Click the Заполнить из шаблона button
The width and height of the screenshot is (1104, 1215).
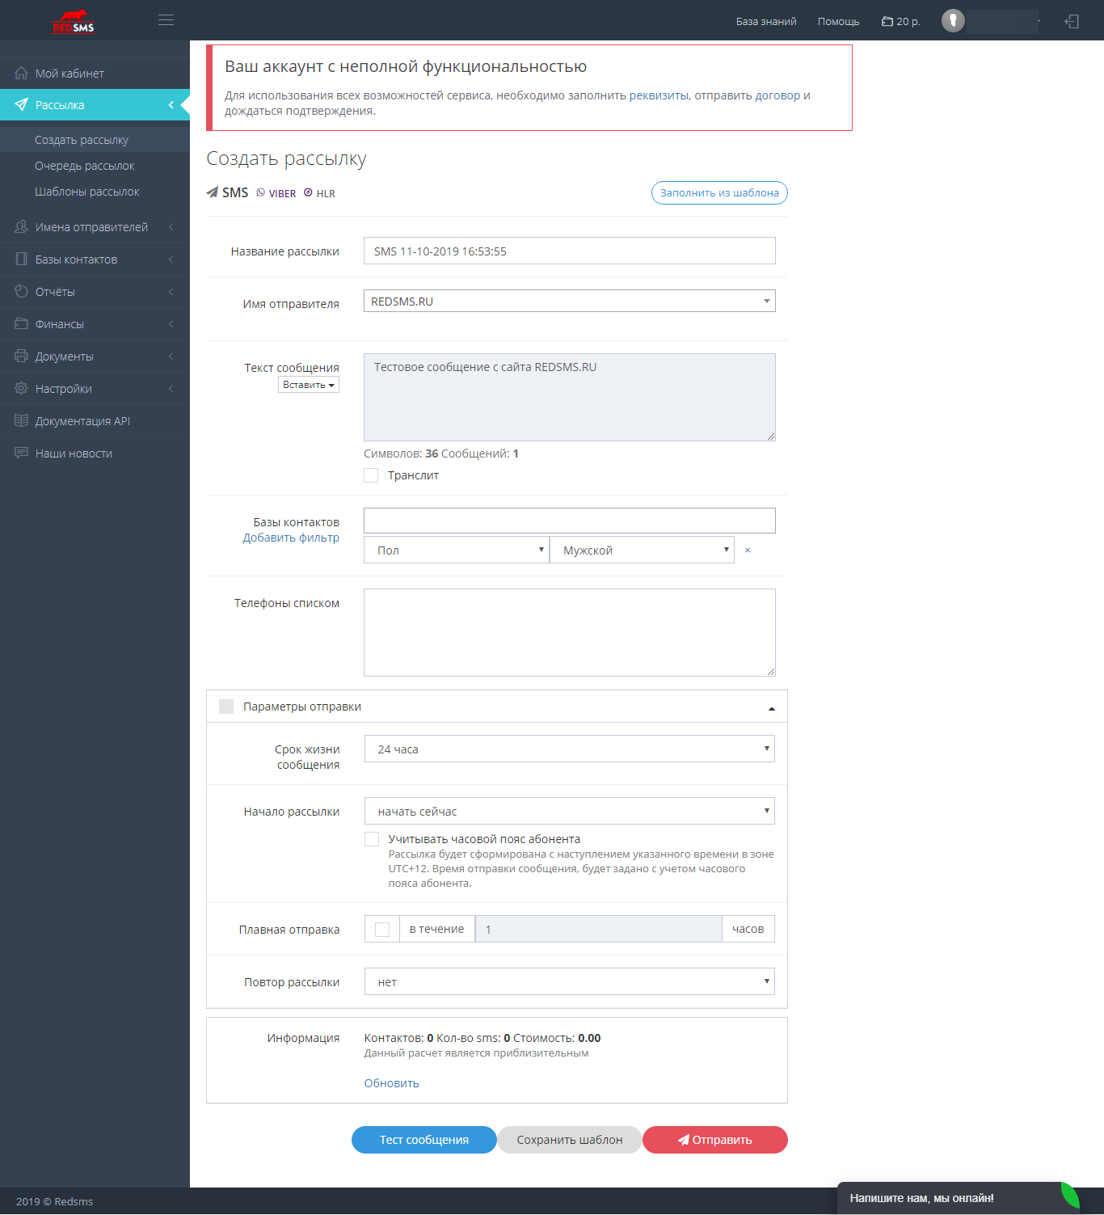click(x=719, y=192)
